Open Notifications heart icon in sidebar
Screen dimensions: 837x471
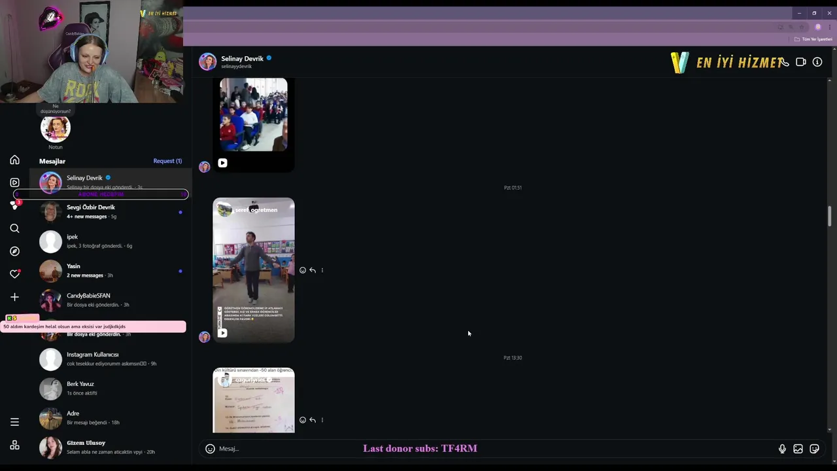click(14, 274)
